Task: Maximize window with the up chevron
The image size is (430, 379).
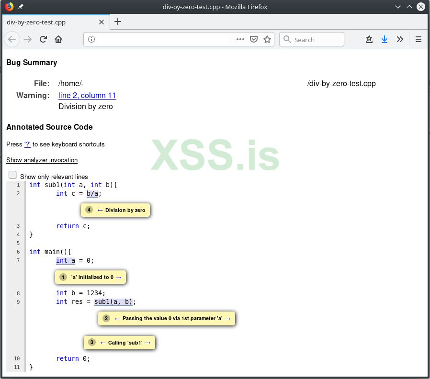Action: 409,7
